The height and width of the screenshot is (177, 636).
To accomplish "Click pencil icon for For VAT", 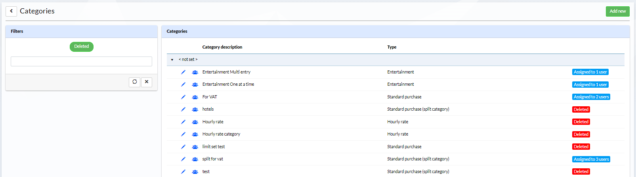I will click(183, 97).
